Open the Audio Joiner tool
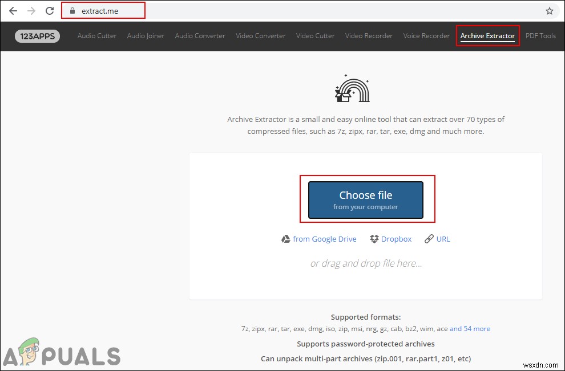The width and height of the screenshot is (565, 371). 145,35
